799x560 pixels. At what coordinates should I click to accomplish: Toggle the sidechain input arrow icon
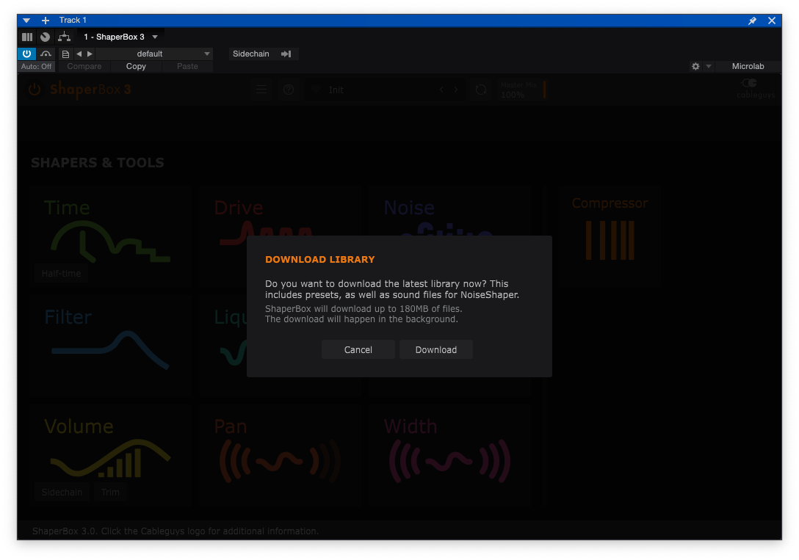click(x=286, y=54)
